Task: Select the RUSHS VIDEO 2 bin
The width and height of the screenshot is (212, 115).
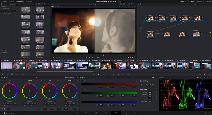Action: click(x=7, y=13)
